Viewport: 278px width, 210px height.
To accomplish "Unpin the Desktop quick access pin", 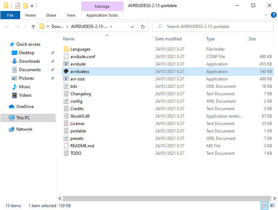I will 52,53.
